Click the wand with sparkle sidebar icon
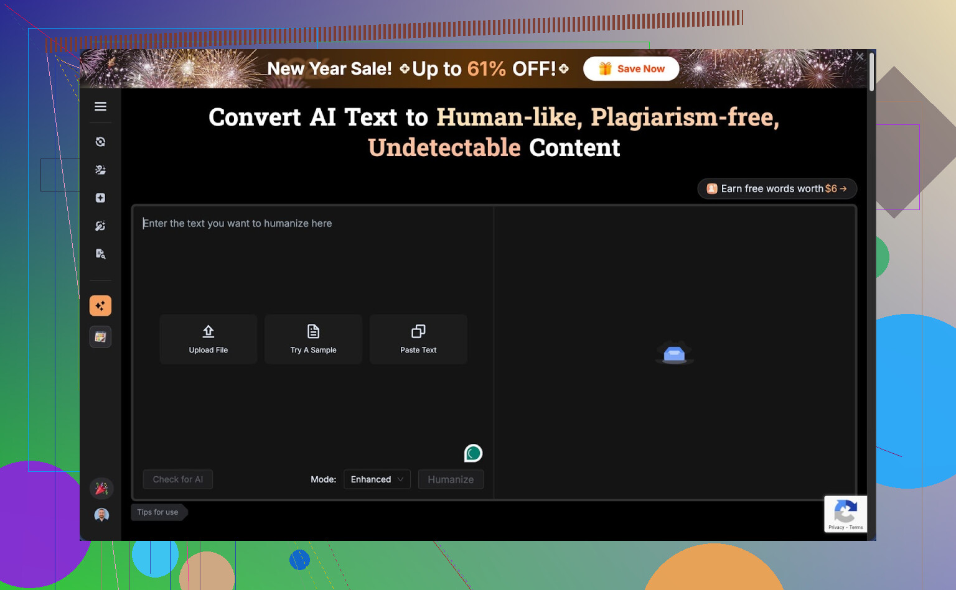The width and height of the screenshot is (956, 590). (x=100, y=226)
